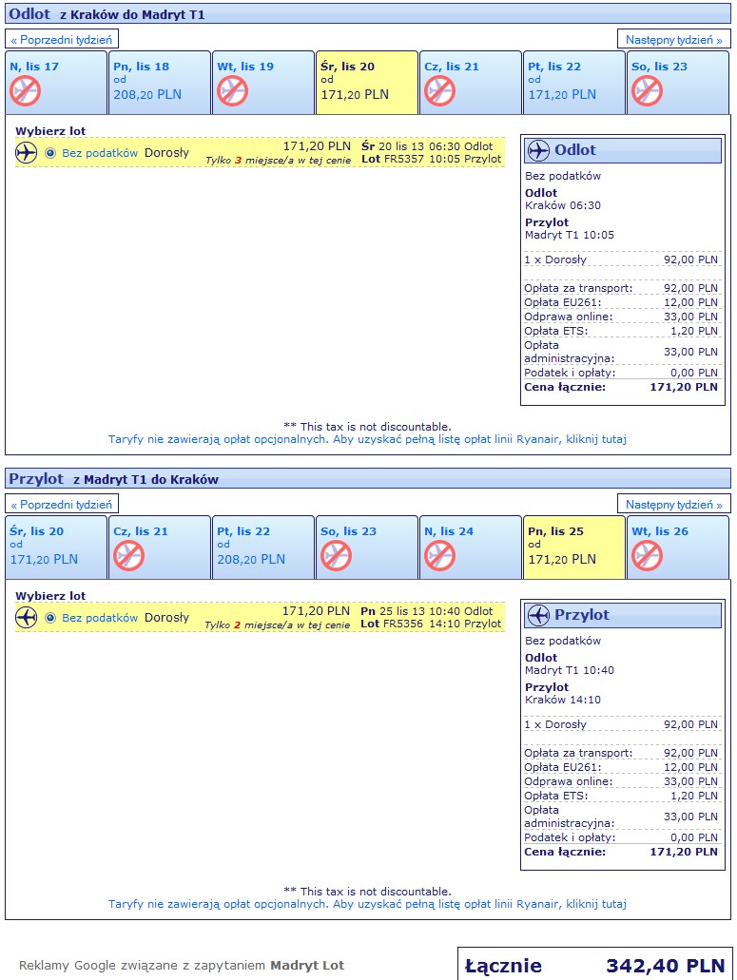This screenshot has height=980, width=737.
Task: Click plane icon in Odlot summary header
Action: click(x=538, y=150)
